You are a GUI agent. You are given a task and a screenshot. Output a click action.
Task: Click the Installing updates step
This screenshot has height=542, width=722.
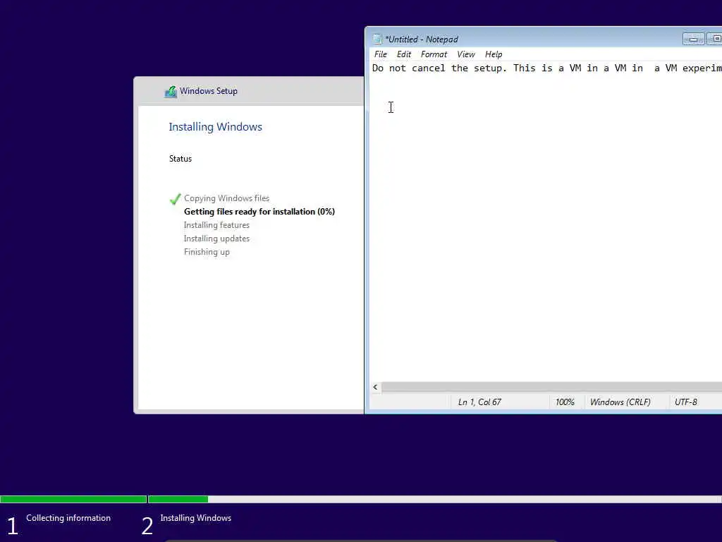tap(216, 239)
